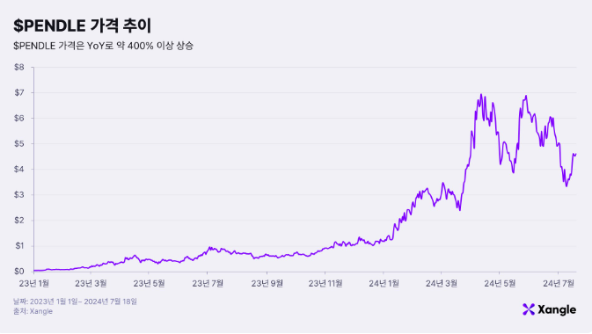Click the '24년 3월' x-axis label
This screenshot has width=592, height=334.
[x=442, y=283]
